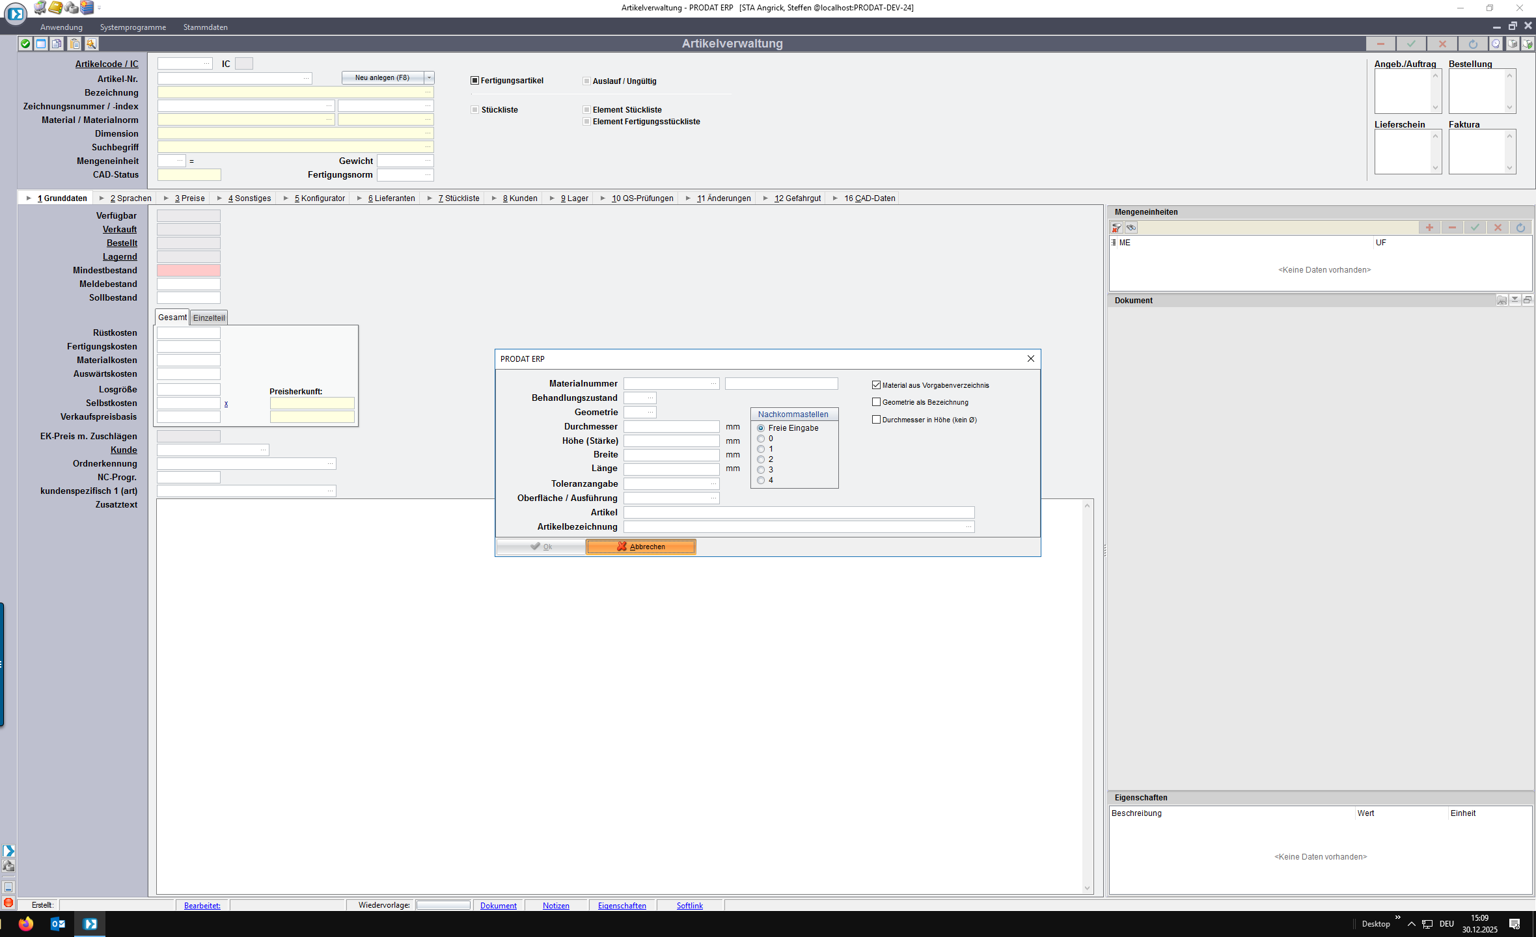The width and height of the screenshot is (1536, 937).
Task: Open the yellow address book icon
Action: click(56, 8)
